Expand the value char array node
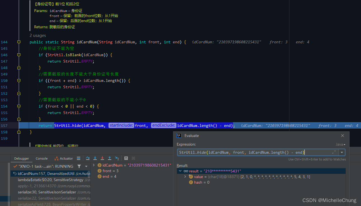This screenshot has width=361, height=206. (x=185, y=177)
